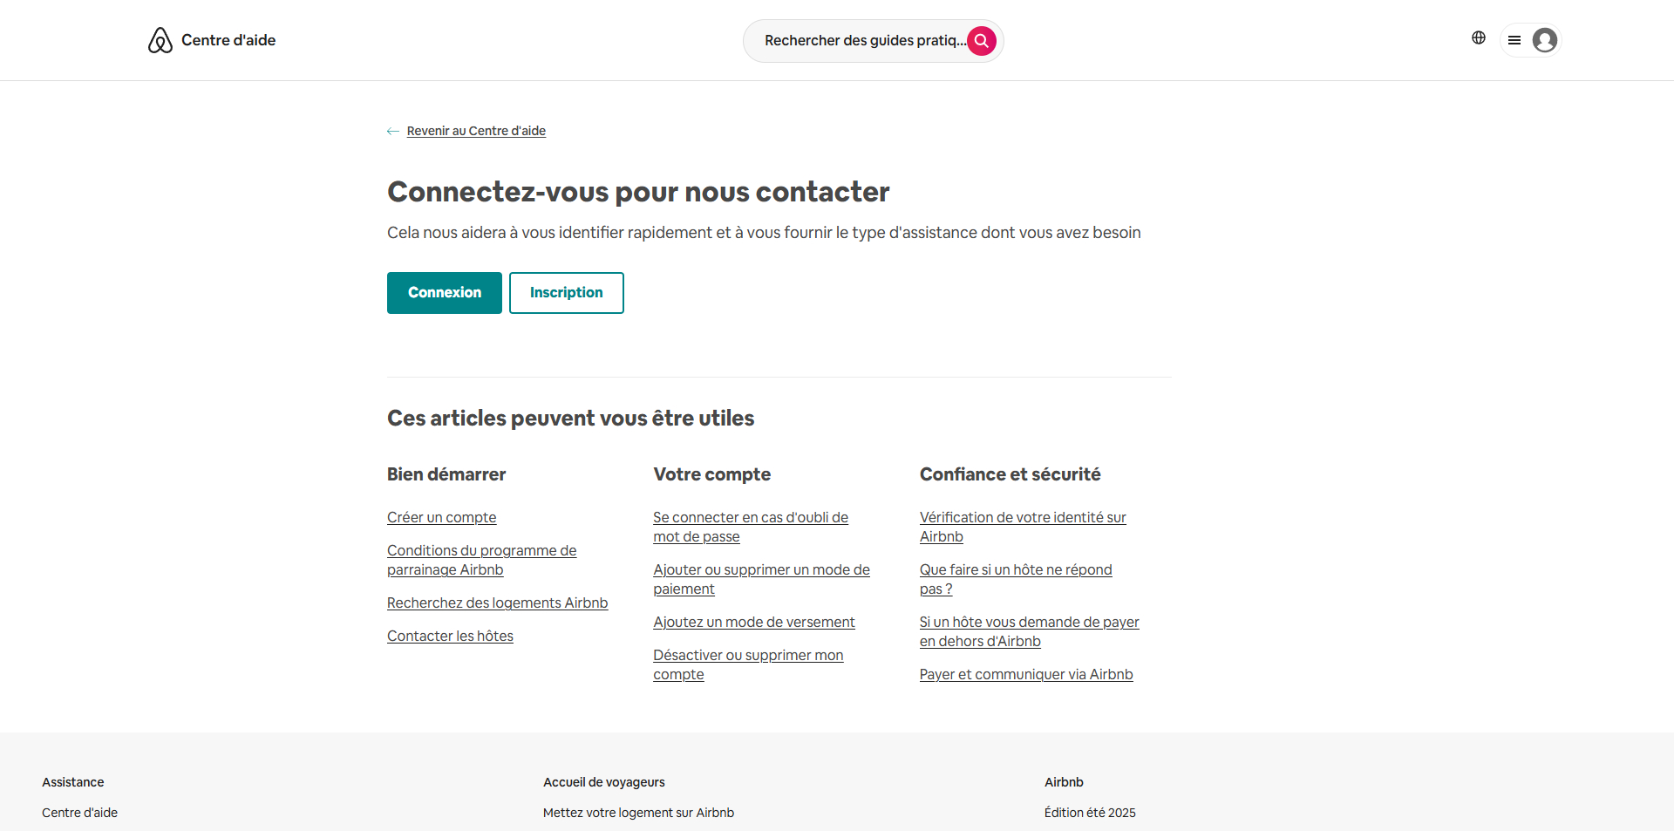Open Si un hôte vous demande de payer
This screenshot has height=831, width=1674.
coord(1030,632)
